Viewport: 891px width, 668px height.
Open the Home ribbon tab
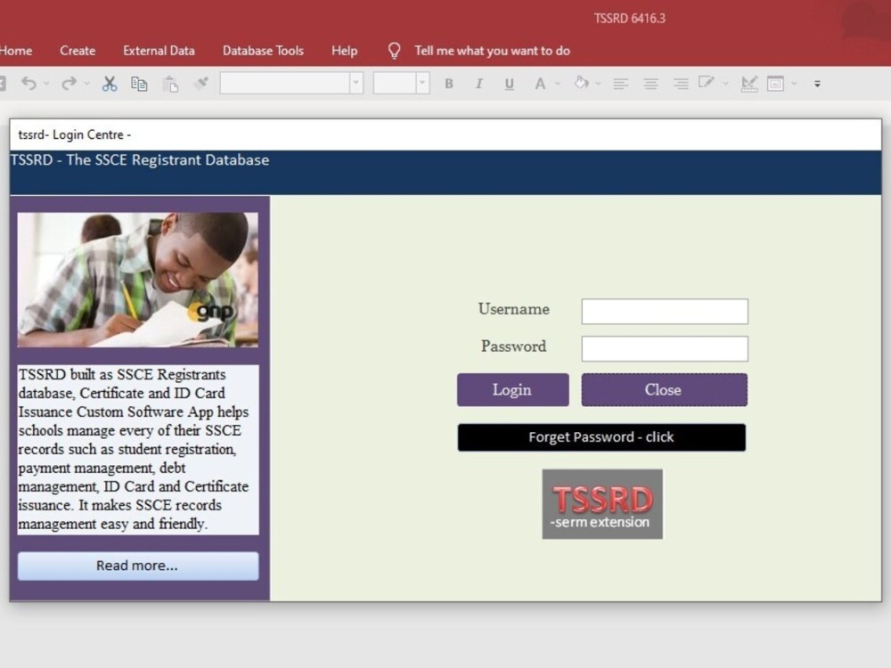pyautogui.click(x=16, y=51)
